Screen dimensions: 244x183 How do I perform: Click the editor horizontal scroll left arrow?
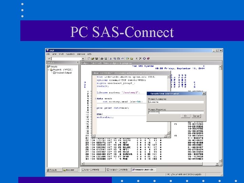coord(94,136)
